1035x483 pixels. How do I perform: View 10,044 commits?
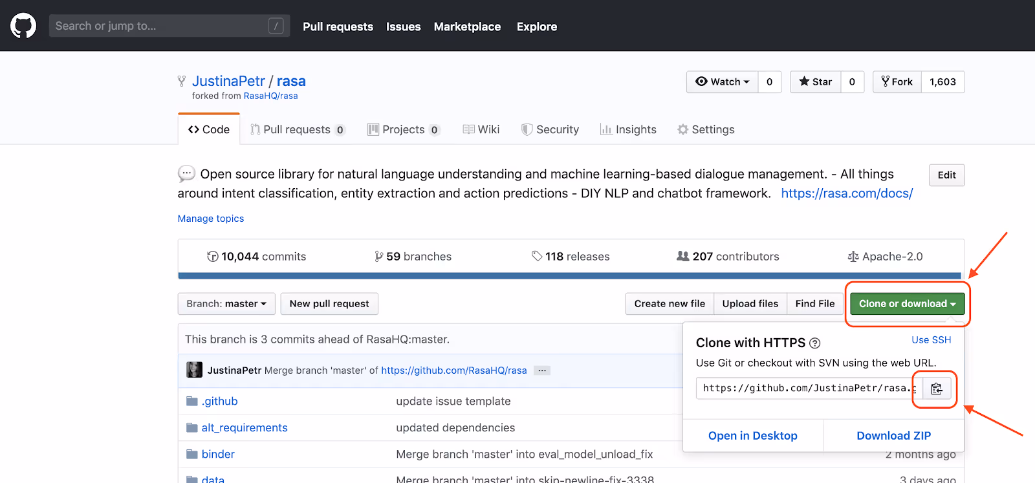[x=257, y=257]
